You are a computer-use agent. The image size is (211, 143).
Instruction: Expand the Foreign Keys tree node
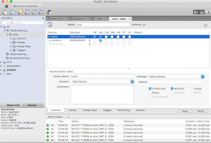(x=11, y=46)
